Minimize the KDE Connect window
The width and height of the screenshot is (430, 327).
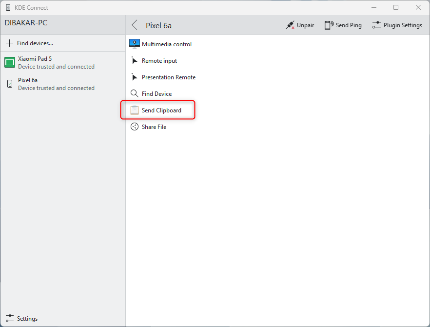coord(374,7)
